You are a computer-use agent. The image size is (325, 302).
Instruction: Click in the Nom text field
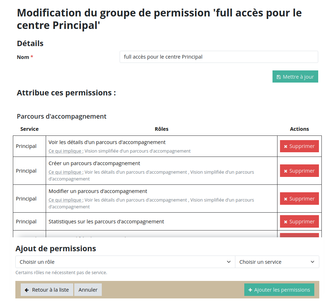[219, 57]
